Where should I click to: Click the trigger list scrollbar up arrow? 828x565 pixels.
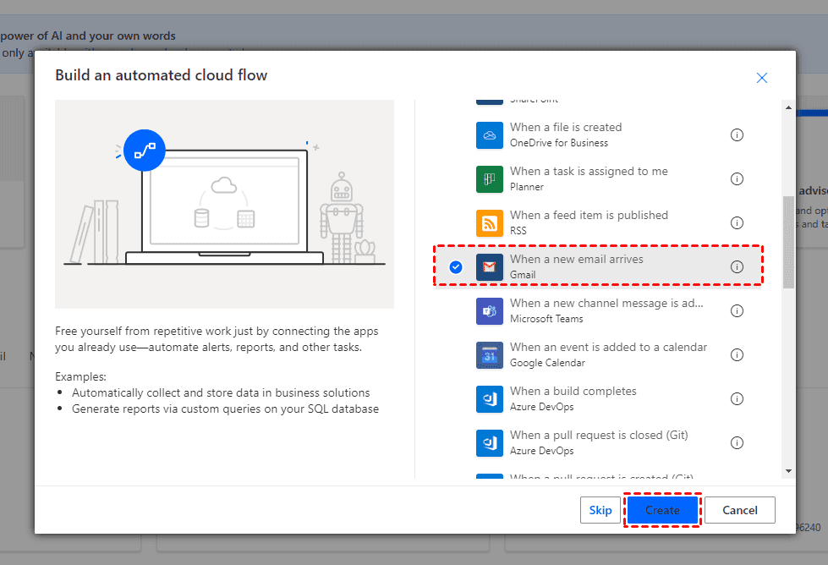pyautogui.click(x=788, y=107)
